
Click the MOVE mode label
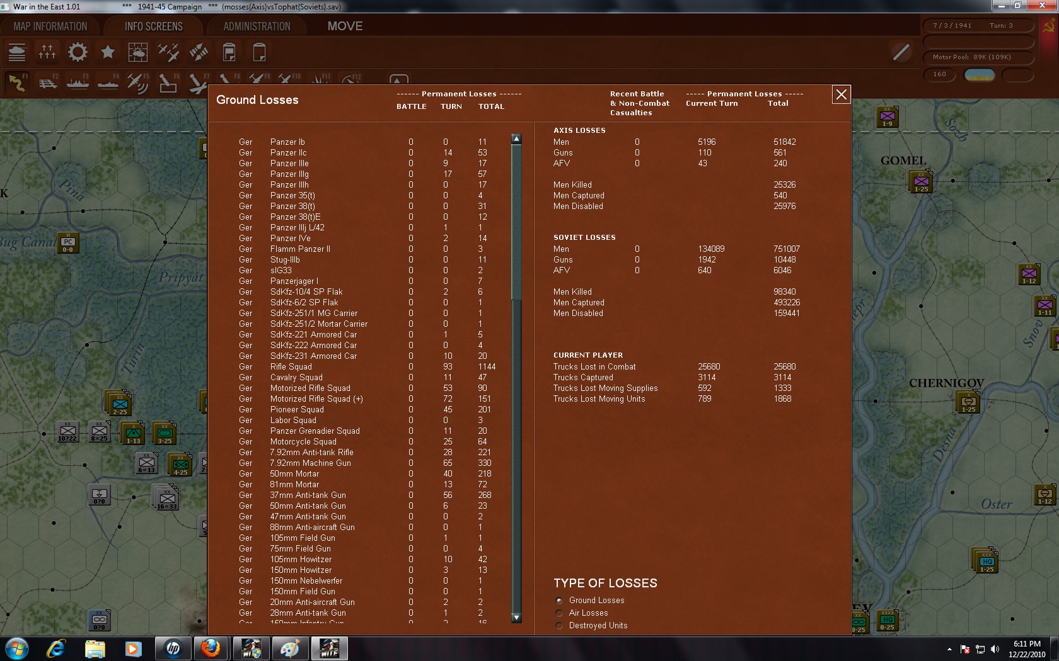point(345,26)
